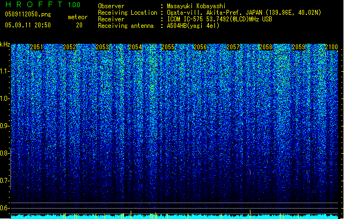Screen dimensions: 344x219
Task: Click the date stamp 05.09.11 20:50
Action: (28, 25)
